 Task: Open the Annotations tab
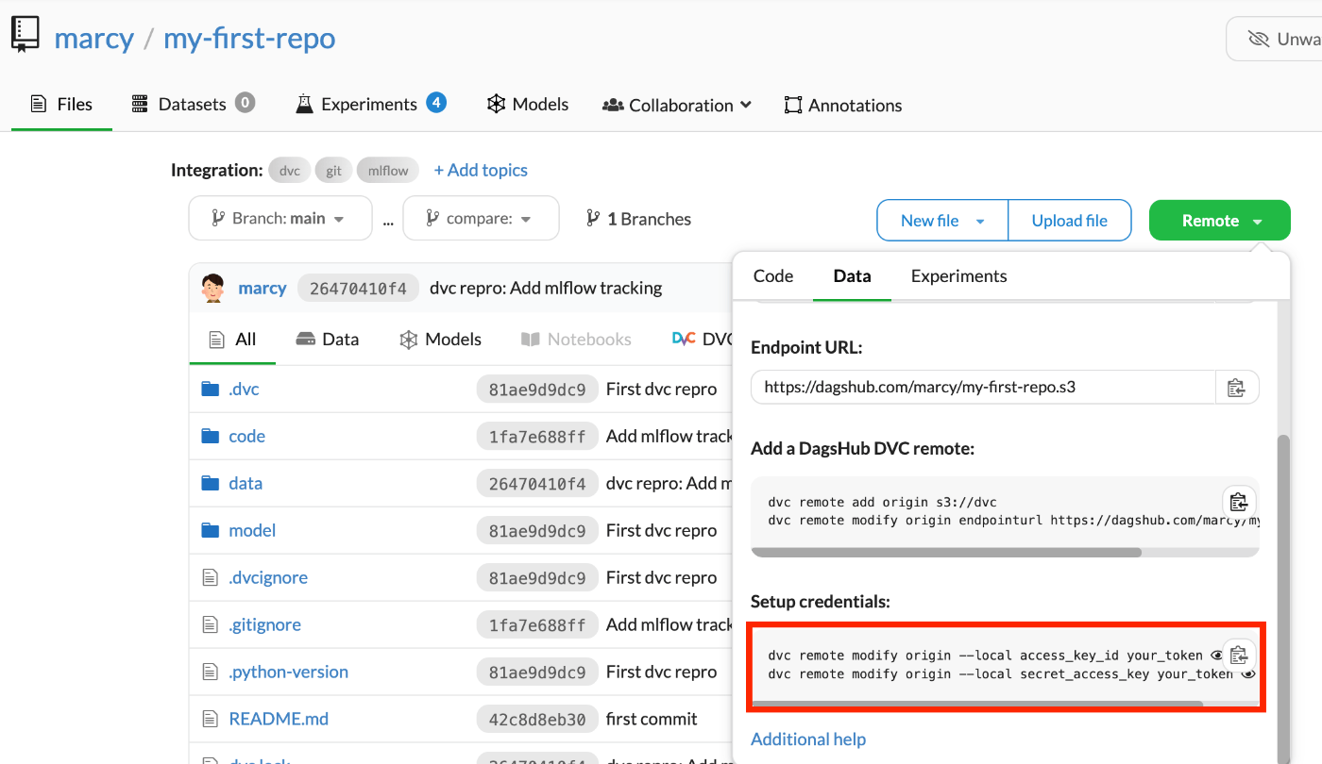point(843,105)
